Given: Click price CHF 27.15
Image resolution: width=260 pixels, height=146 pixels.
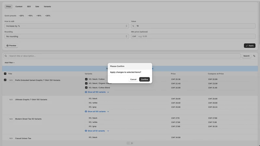Looking at the screenshot, I should pos(175,118).
